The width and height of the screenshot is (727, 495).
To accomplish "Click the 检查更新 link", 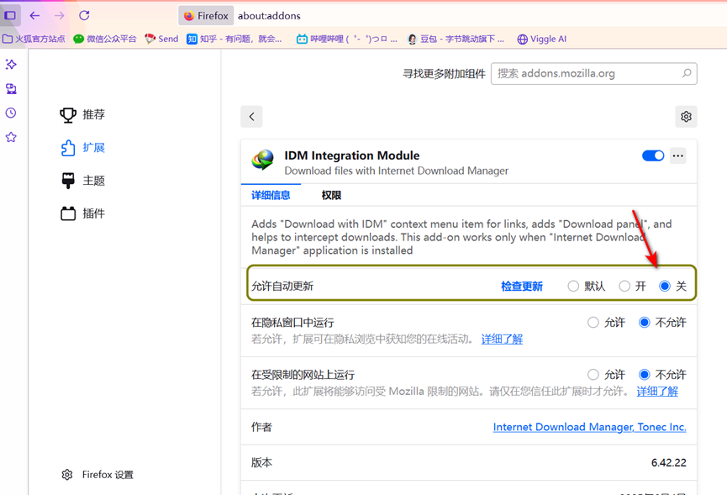I will click(x=522, y=286).
